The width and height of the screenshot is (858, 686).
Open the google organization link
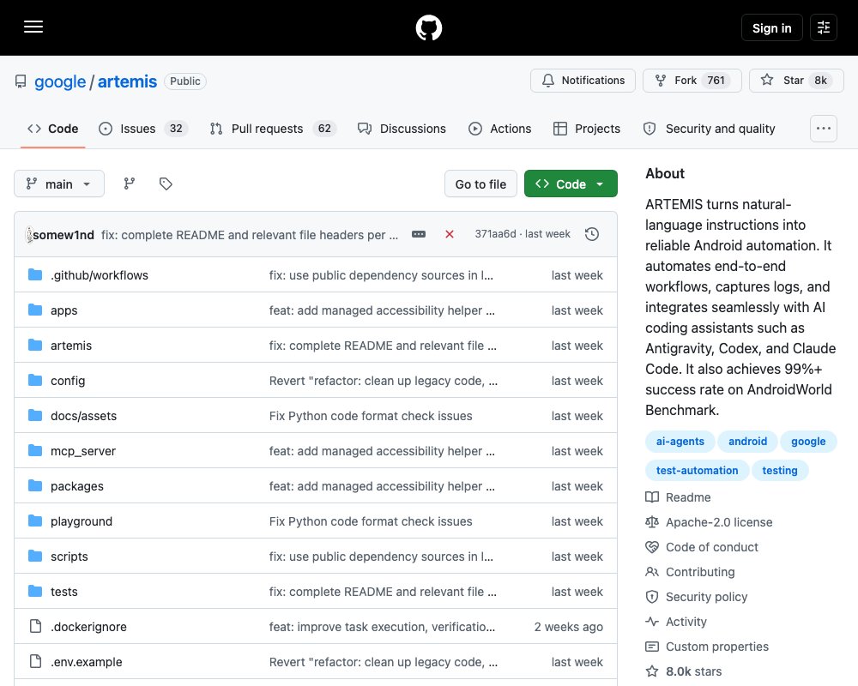(x=60, y=81)
